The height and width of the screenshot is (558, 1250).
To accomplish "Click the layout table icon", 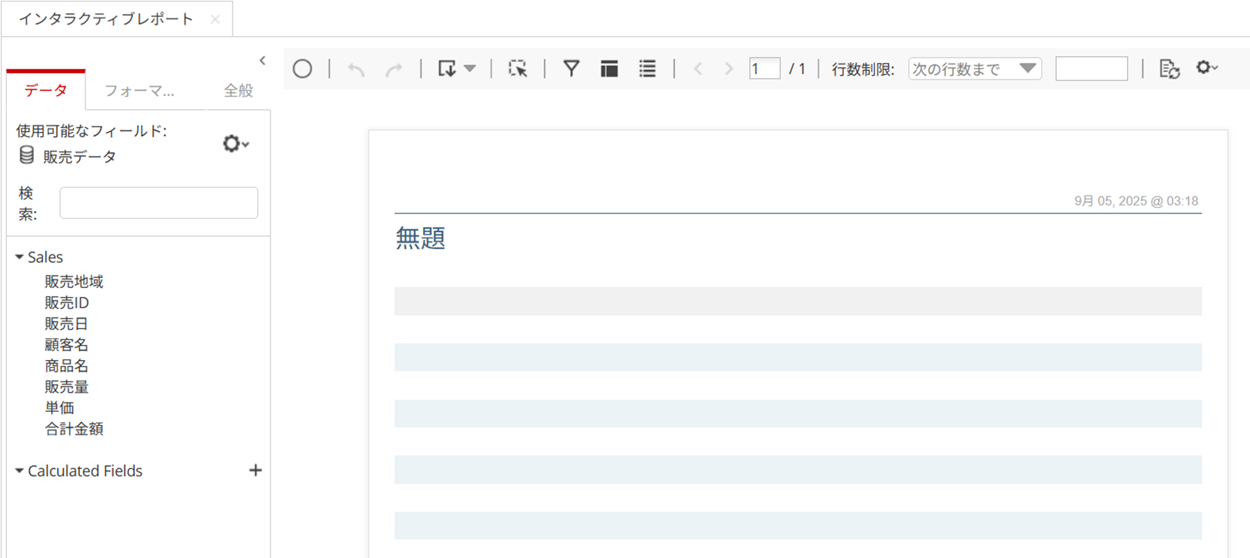I will point(609,69).
